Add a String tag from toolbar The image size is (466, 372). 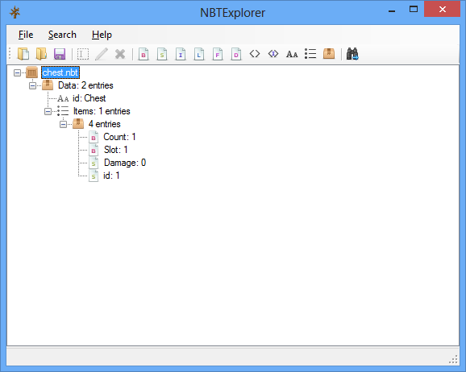click(x=292, y=54)
